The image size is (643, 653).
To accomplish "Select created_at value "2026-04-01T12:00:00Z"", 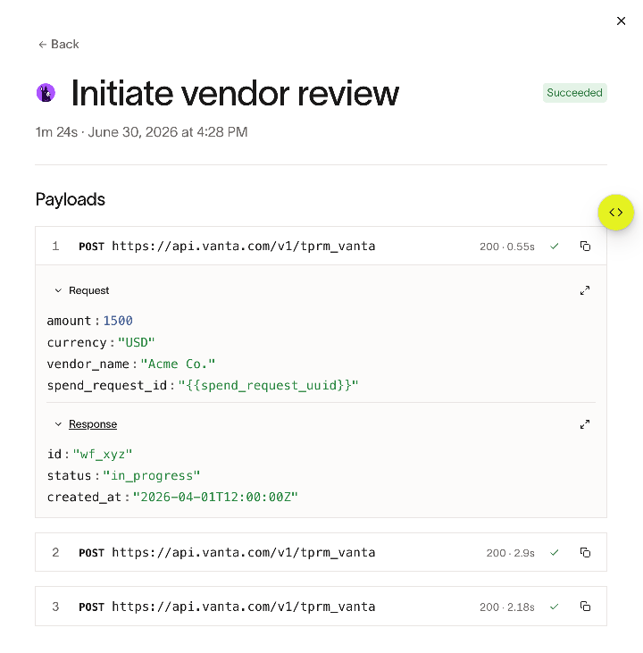I will (x=215, y=497).
